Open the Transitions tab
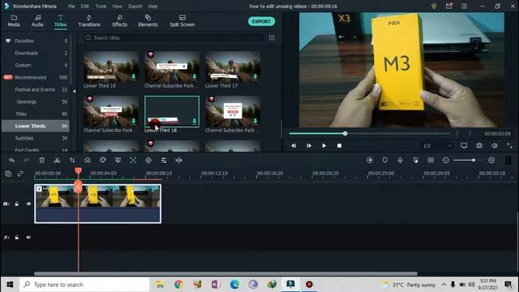This screenshot has height=292, width=519. pos(89,21)
